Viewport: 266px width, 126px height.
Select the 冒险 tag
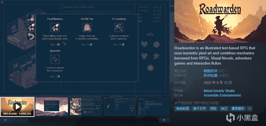coord(213,108)
